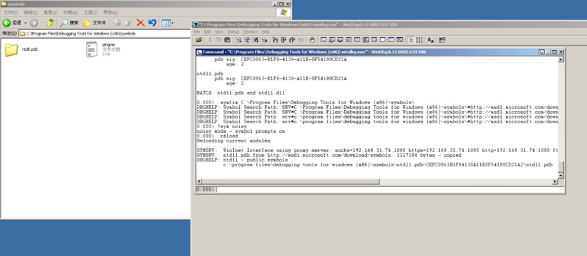
Task: Open the Scratch Pad toolbar icon
Action: 383,40
